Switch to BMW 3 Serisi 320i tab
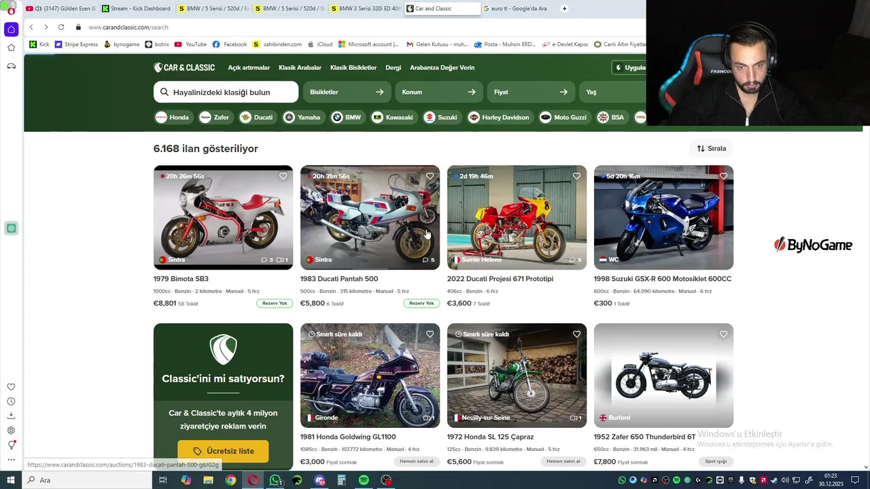This screenshot has height=489, width=870. pyautogui.click(x=364, y=9)
